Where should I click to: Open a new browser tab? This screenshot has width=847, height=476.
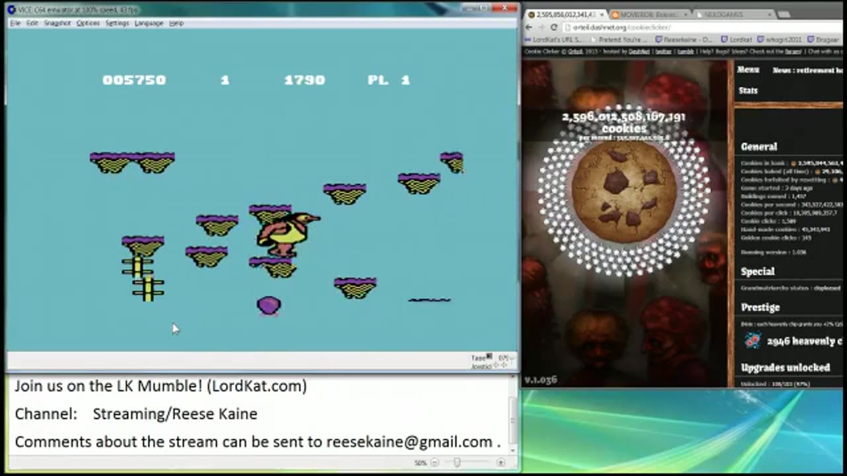coord(784,15)
